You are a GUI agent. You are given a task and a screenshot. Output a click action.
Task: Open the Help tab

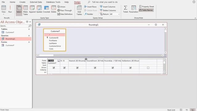pos(66,2)
